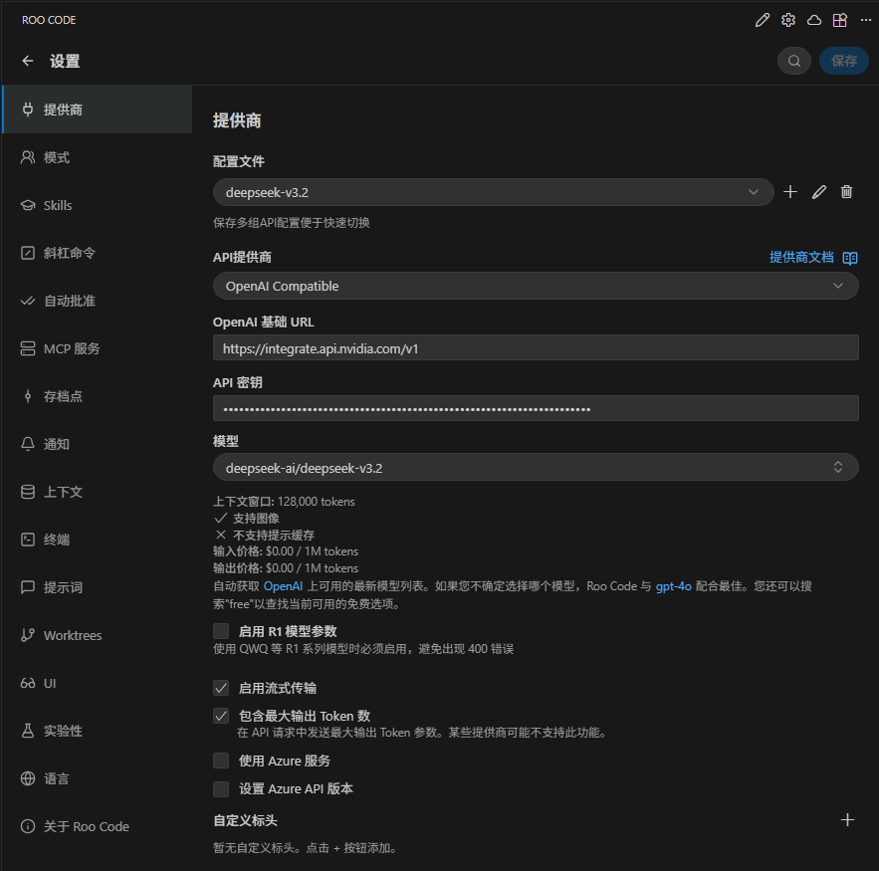Open the more actions ellipsis menu
Image resolution: width=879 pixels, height=871 pixels.
865,20
